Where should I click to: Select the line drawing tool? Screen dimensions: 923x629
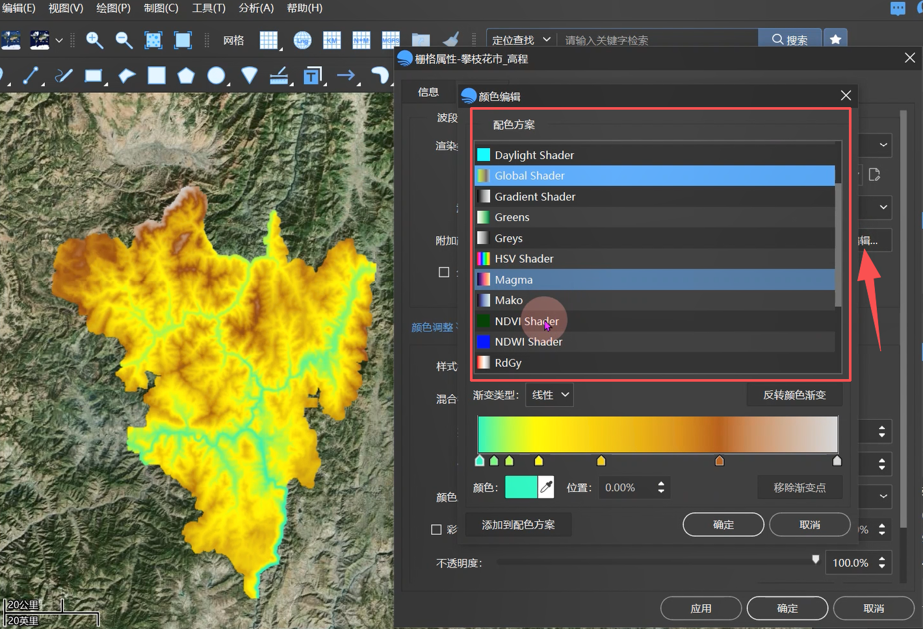pos(31,75)
